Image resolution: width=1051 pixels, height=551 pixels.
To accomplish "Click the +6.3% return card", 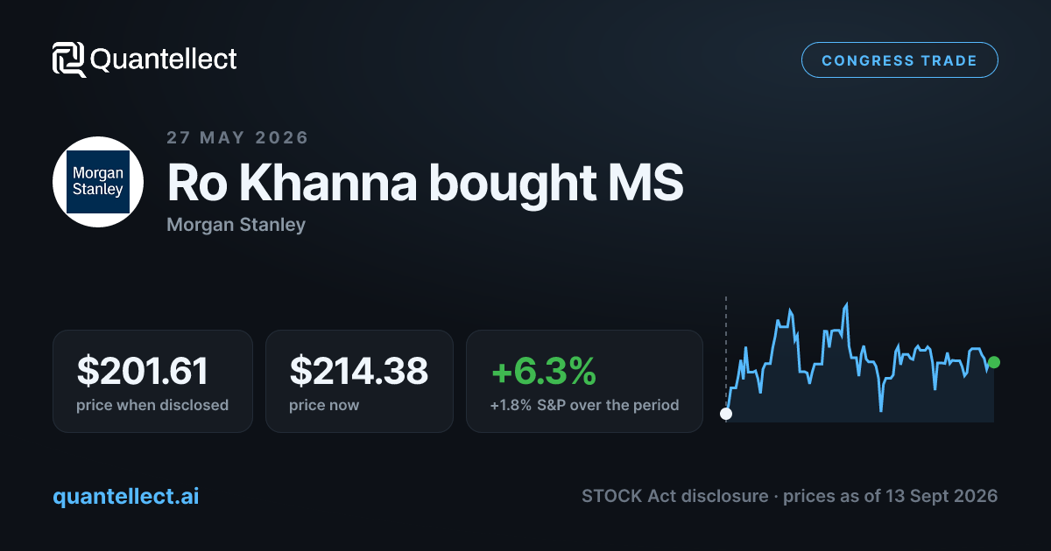I will (584, 380).
